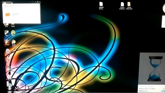Open the folder icon beside the Puolion file
The height and width of the screenshot is (93, 165).
(x=129, y=6)
